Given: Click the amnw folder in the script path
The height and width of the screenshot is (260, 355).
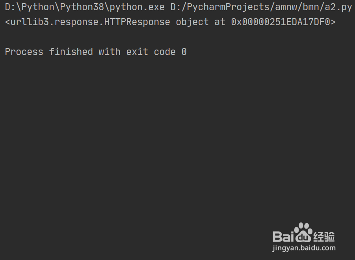Looking at the screenshot, I should coord(286,7).
